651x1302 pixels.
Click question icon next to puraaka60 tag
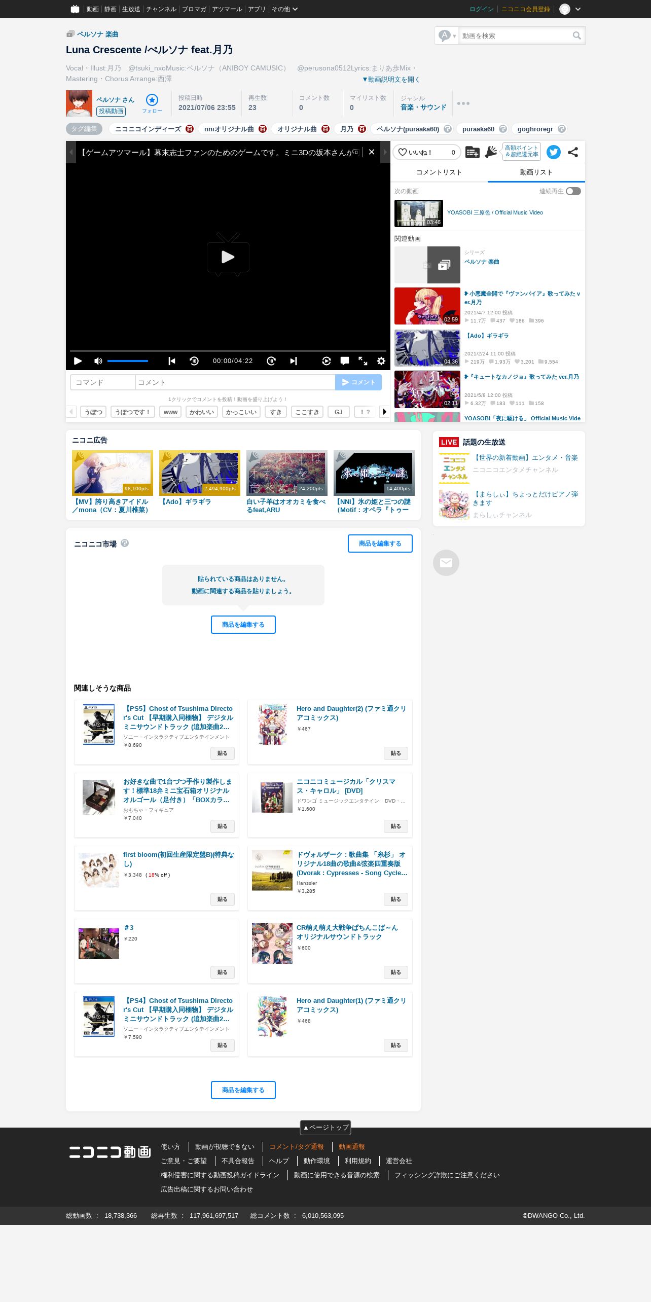[x=503, y=129]
